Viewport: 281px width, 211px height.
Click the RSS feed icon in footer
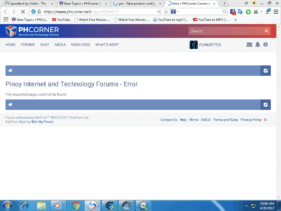click(266, 120)
